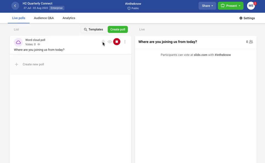265x163 pixels.
Task: Unlock voting with the padlock icon
Action: (103, 42)
